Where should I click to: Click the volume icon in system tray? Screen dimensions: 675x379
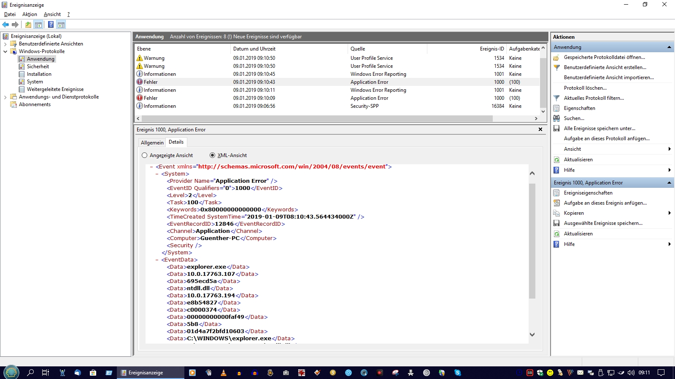[x=631, y=373]
